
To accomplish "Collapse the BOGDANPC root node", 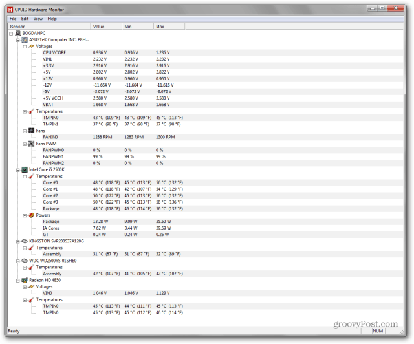I will tap(11, 33).
